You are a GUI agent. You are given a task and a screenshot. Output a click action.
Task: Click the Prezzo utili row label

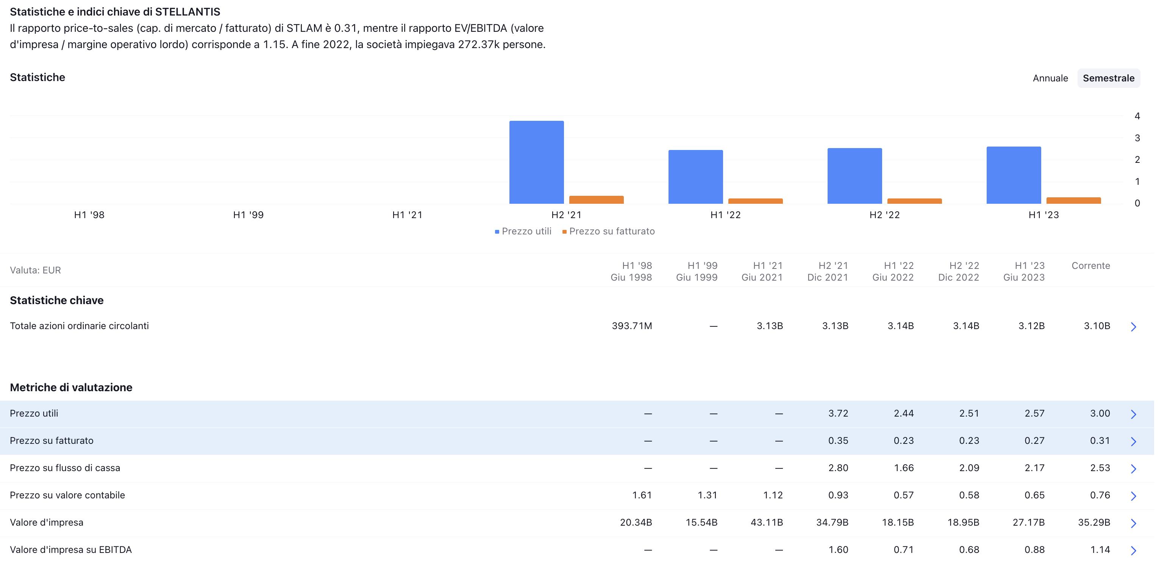(x=34, y=413)
